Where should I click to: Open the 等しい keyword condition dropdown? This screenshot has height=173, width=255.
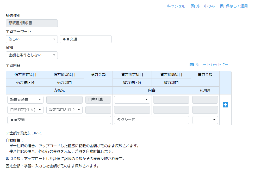32,39
